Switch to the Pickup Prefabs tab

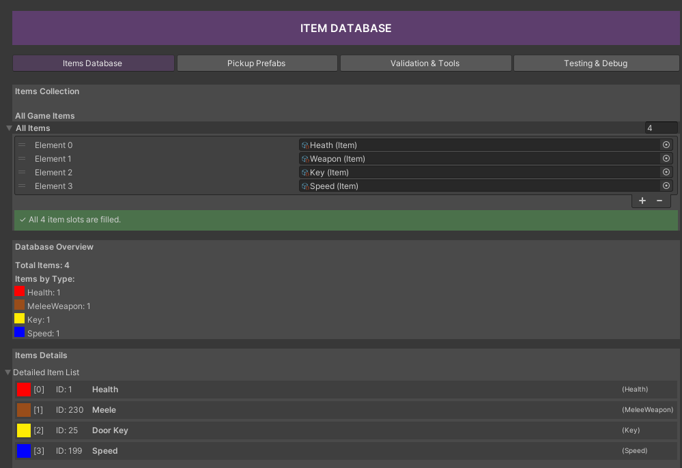(x=257, y=63)
